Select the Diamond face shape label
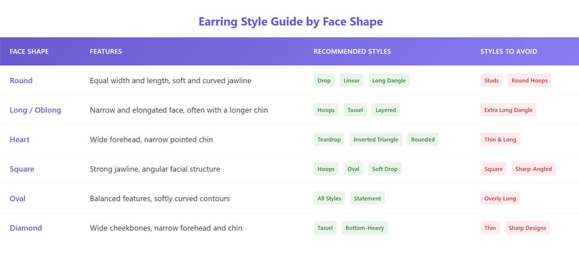The height and width of the screenshot is (260, 579). (26, 228)
